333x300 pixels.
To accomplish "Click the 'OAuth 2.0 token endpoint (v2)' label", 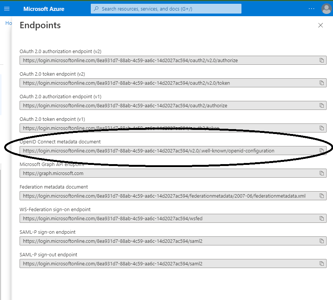I will [x=52, y=74].
